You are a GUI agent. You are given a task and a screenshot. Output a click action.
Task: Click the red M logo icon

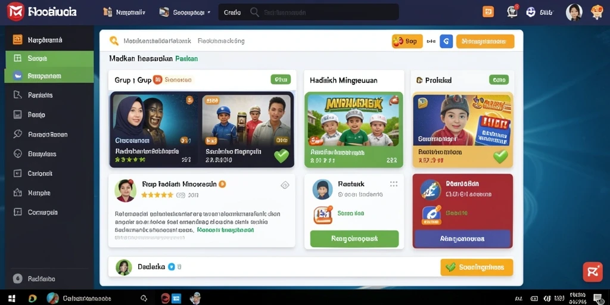tap(15, 11)
